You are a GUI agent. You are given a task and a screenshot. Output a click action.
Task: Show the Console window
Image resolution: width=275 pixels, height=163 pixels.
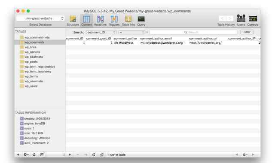(253, 20)
